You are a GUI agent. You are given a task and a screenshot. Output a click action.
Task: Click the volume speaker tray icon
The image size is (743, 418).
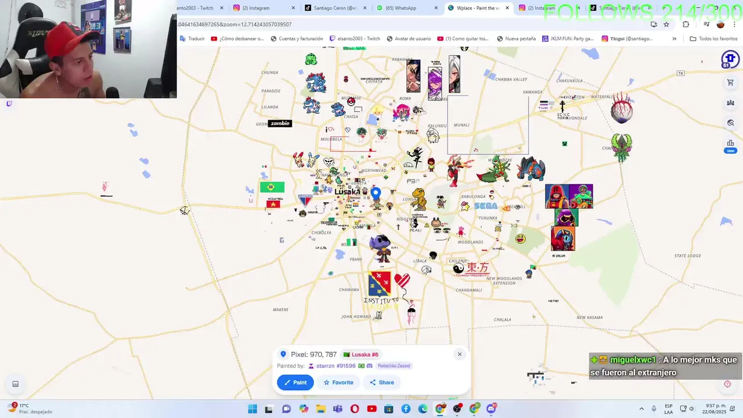[x=691, y=409]
